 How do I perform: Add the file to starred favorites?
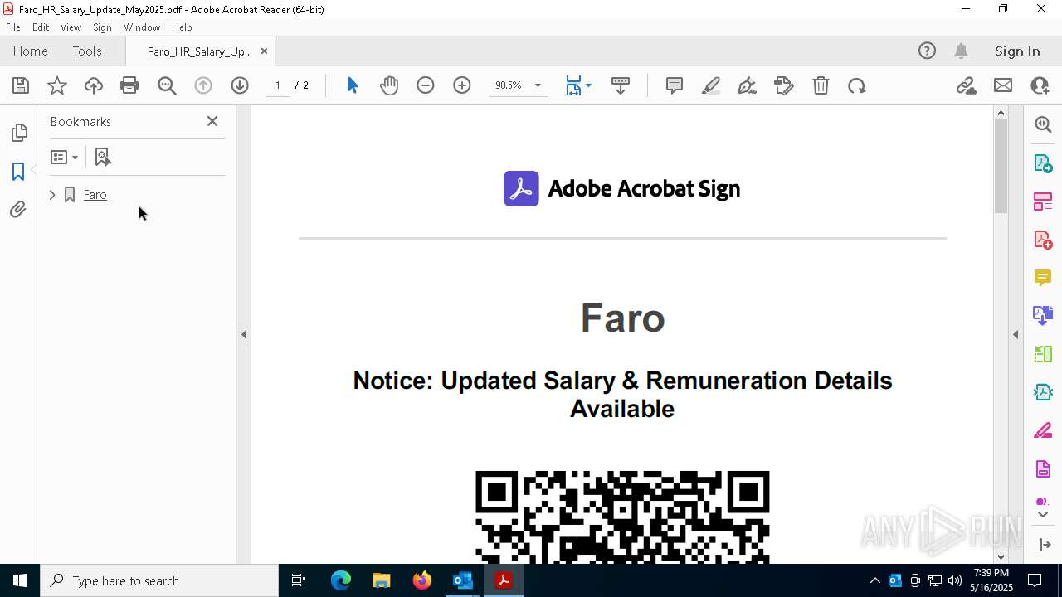(x=57, y=85)
